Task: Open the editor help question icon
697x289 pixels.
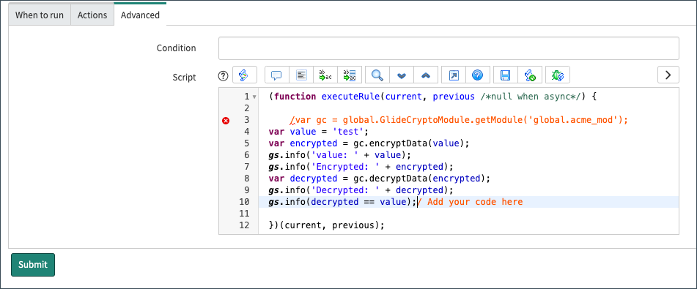Action: point(478,75)
